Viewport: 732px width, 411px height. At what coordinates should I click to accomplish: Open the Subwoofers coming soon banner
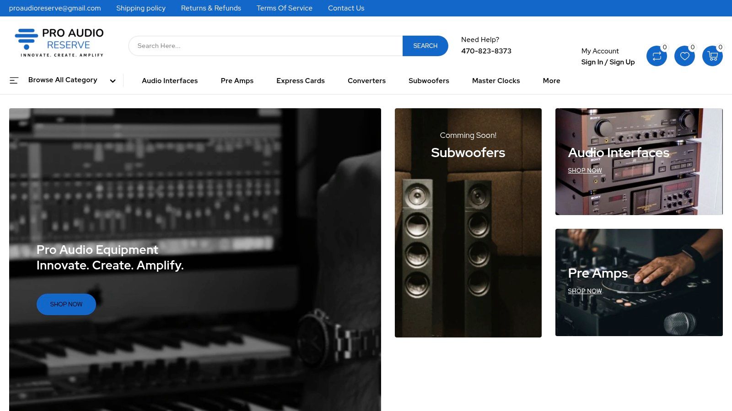point(468,223)
